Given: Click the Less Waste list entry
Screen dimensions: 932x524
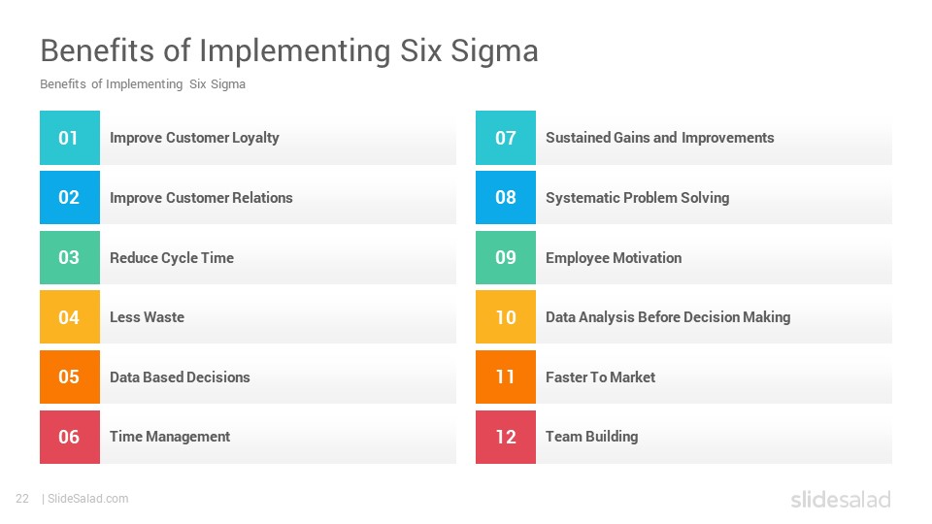Looking at the screenshot, I should pyautogui.click(x=147, y=317).
